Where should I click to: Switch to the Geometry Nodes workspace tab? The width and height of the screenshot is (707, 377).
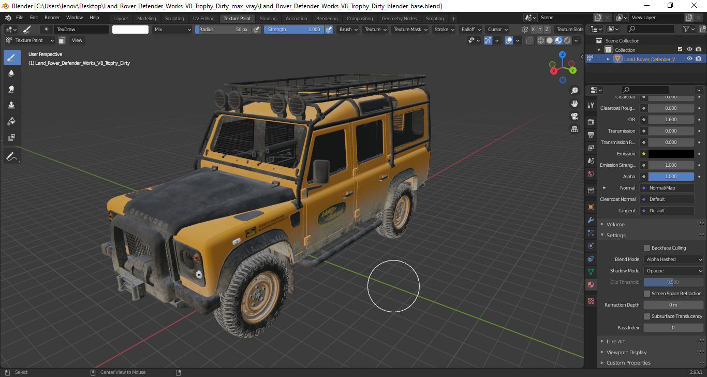click(x=399, y=18)
